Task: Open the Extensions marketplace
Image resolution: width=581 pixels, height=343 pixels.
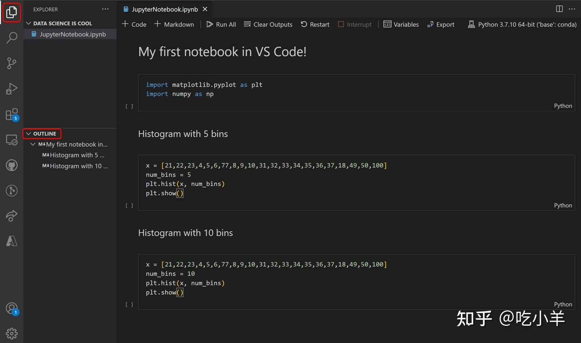Action: 12,114
